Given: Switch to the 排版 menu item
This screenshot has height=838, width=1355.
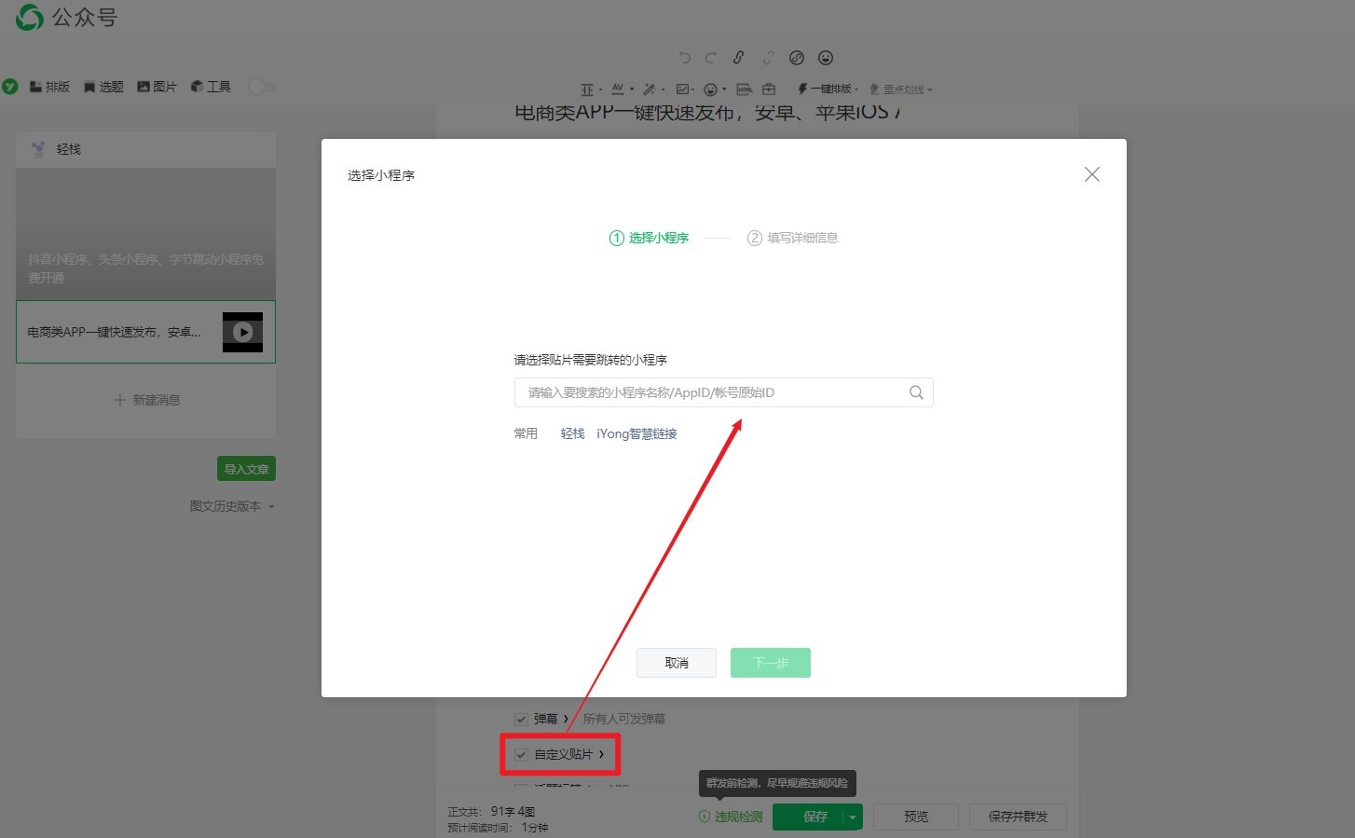Looking at the screenshot, I should (x=51, y=86).
